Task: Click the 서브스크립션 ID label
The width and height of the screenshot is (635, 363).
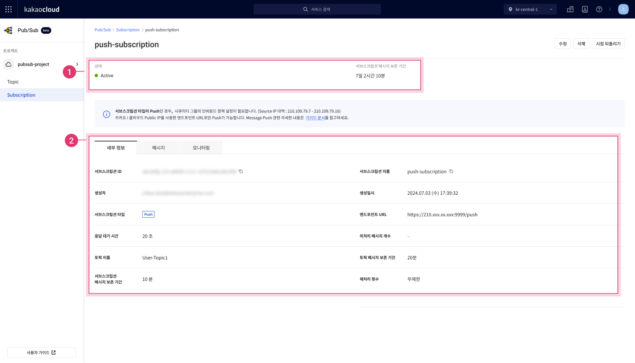Action: pyautogui.click(x=108, y=171)
